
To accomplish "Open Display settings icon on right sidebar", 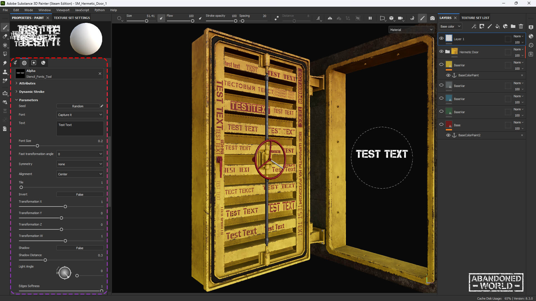I will pos(531,27).
